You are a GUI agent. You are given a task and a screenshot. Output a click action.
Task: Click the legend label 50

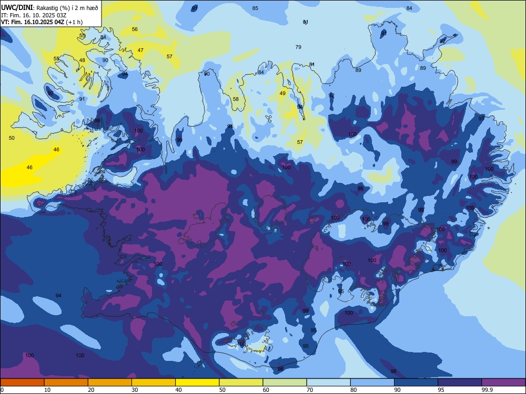coord(222,390)
